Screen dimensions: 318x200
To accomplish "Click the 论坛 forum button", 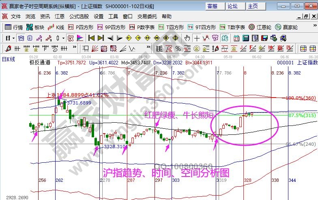I will [232, 6].
